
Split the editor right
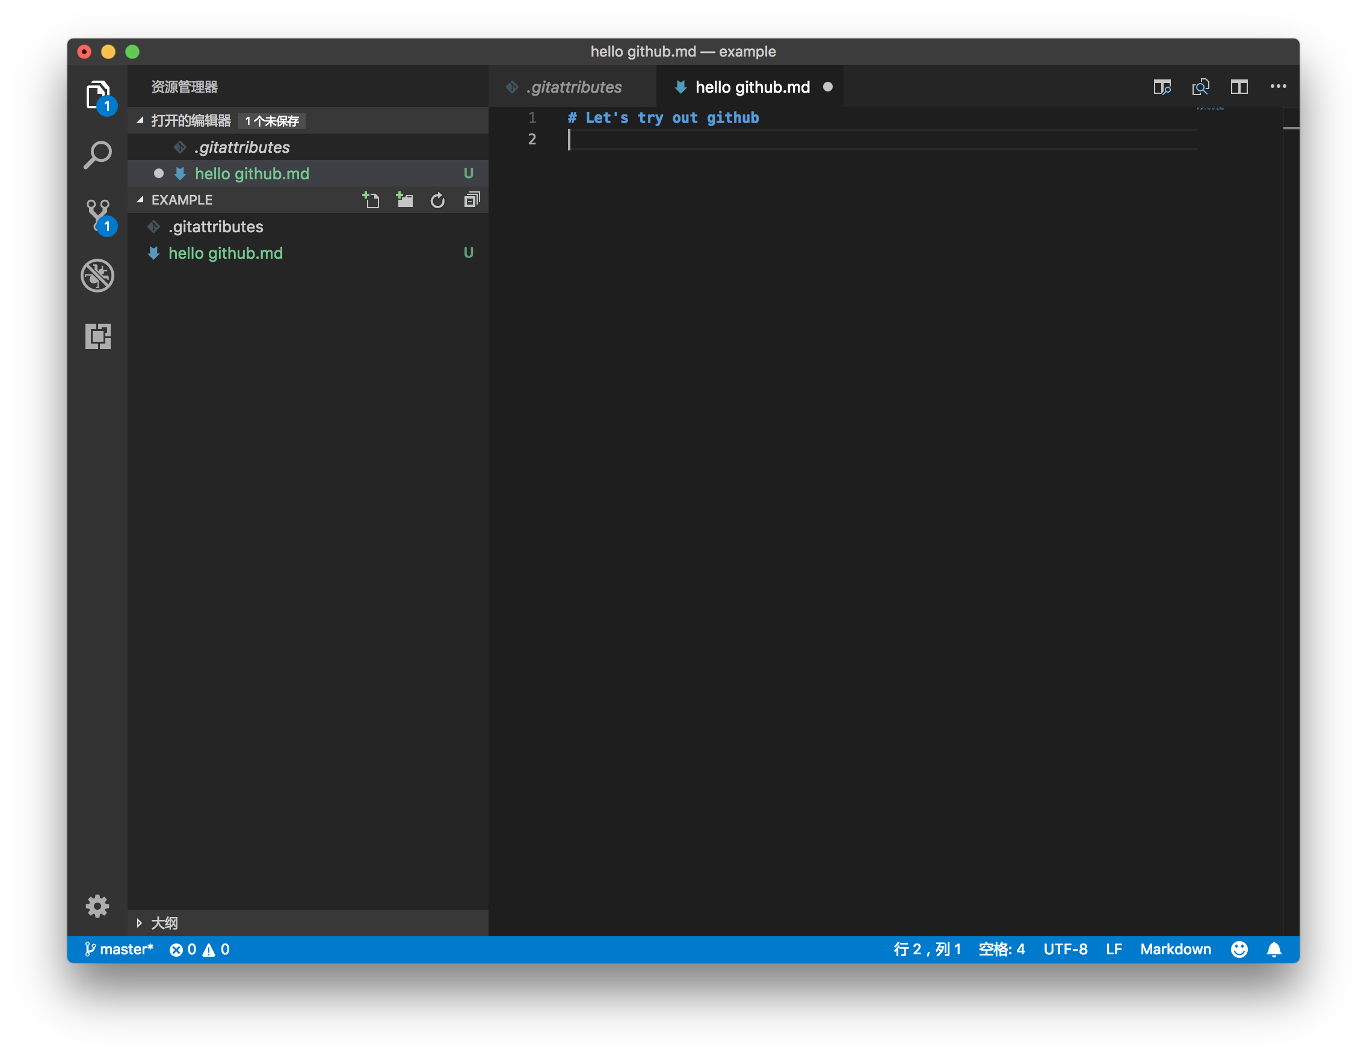[1239, 87]
